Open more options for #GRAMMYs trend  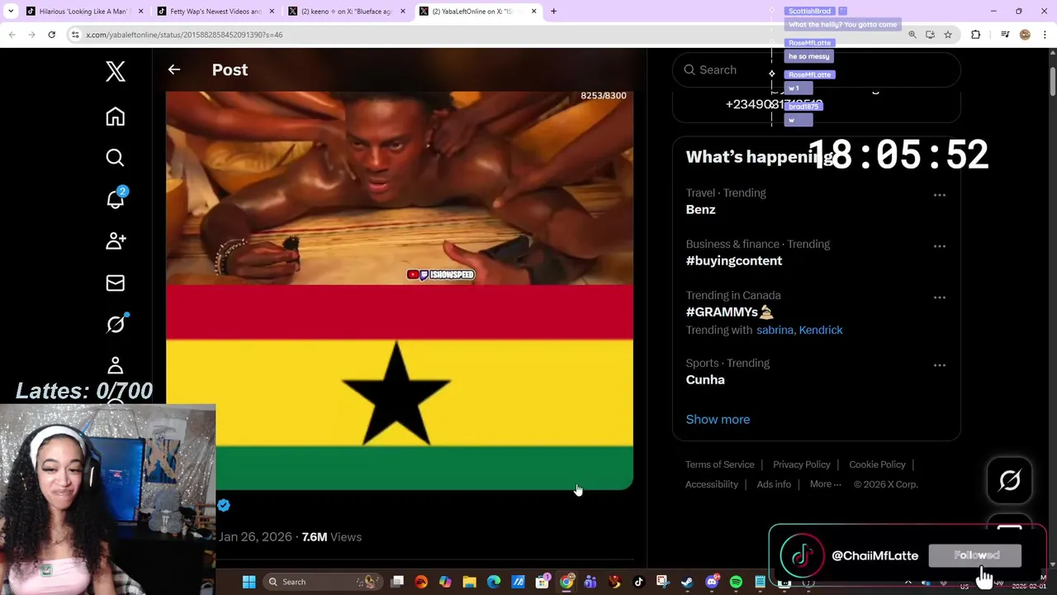point(939,297)
